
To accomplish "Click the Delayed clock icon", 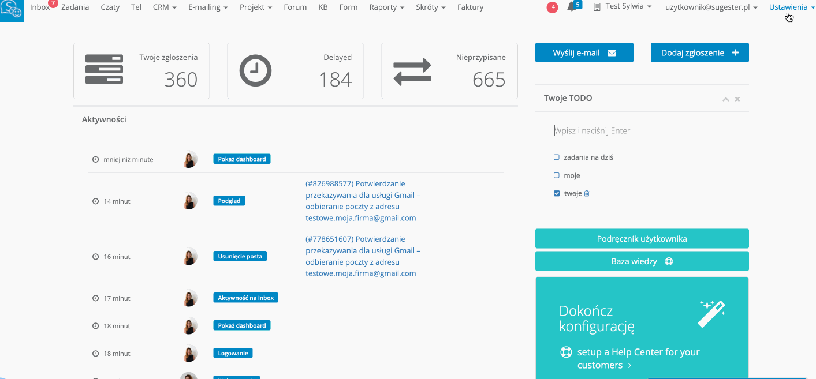I will click(x=255, y=71).
